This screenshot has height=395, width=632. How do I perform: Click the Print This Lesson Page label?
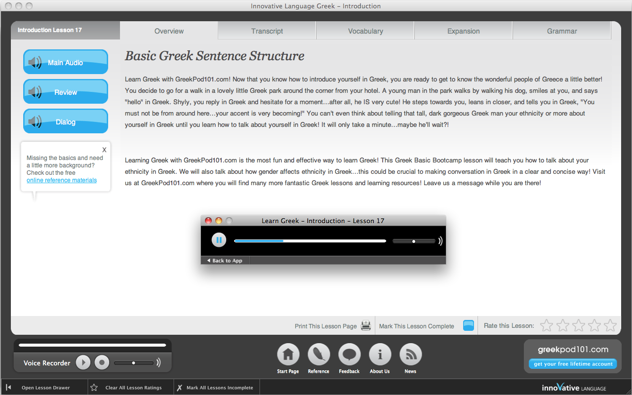(325, 326)
